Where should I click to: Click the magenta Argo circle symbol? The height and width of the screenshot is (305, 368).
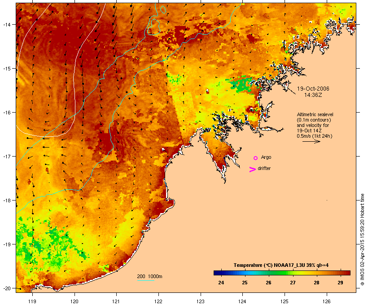(x=256, y=158)
